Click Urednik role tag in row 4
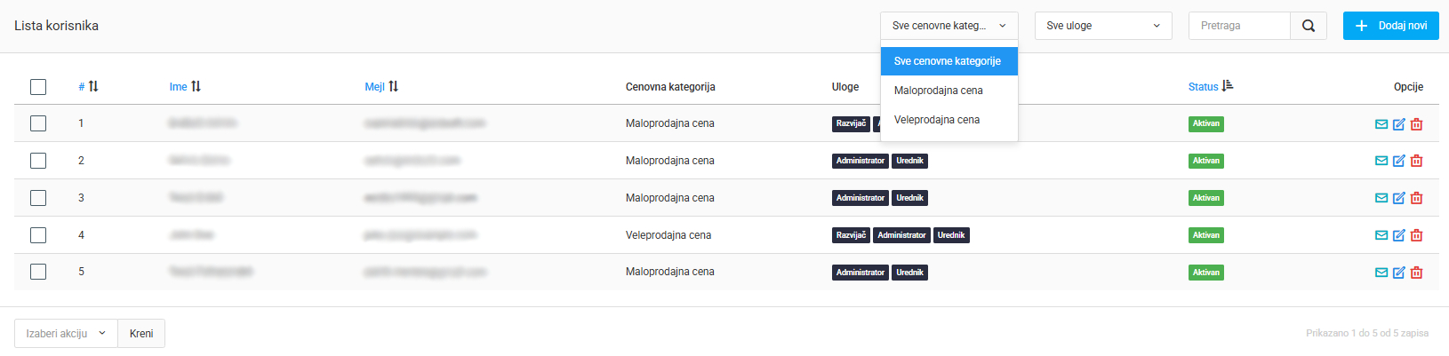The image size is (1449, 356). click(951, 235)
